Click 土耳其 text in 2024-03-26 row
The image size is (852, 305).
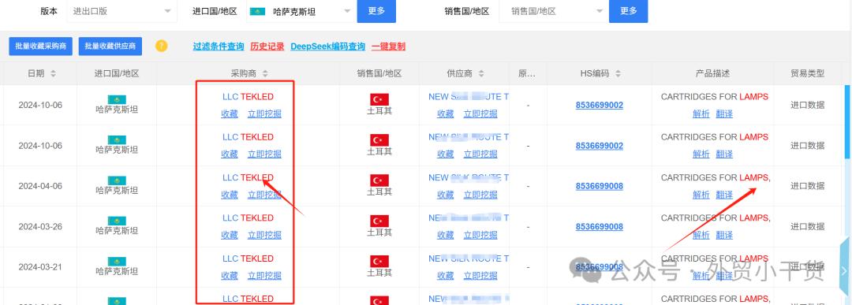pos(379,232)
